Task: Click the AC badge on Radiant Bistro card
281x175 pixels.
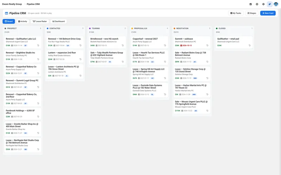Action: point(195,62)
